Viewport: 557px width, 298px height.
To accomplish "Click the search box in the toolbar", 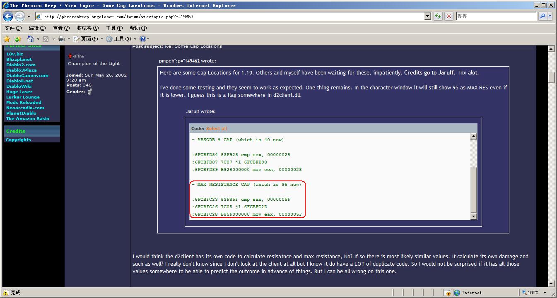I will pyautogui.click(x=496, y=16).
